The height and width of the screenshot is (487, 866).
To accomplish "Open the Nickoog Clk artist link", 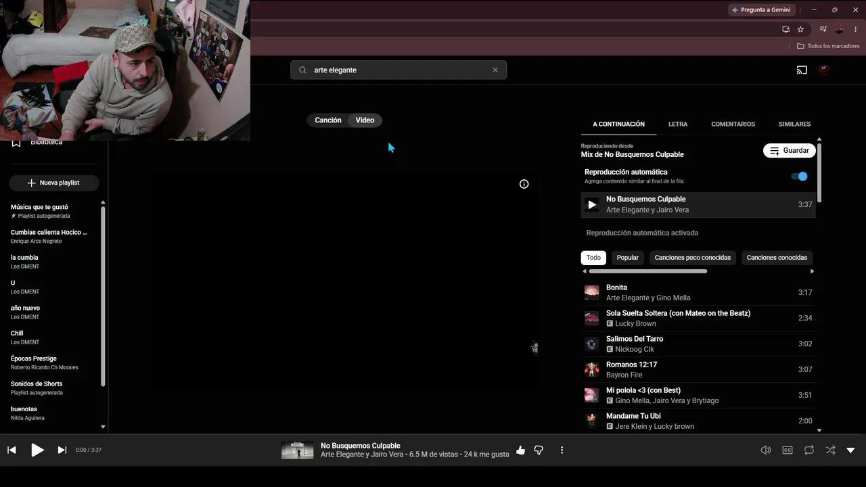I will (635, 349).
